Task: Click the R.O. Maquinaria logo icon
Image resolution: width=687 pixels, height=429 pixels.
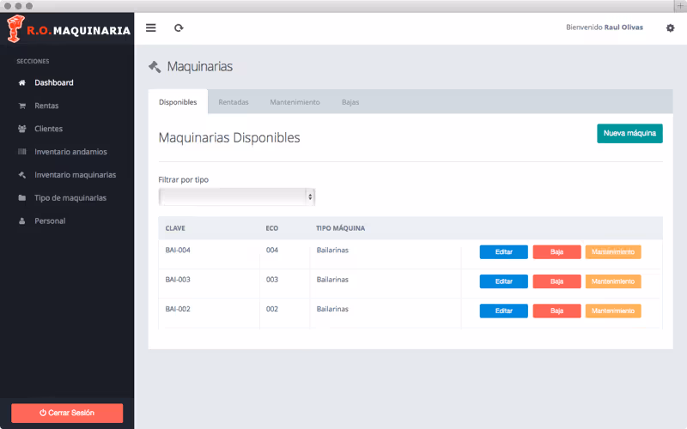Action: 15,29
